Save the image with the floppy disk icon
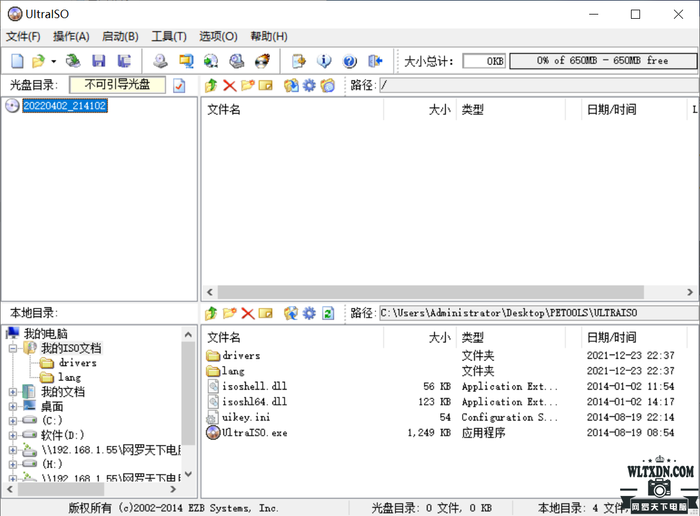The image size is (700, 516). tap(98, 60)
